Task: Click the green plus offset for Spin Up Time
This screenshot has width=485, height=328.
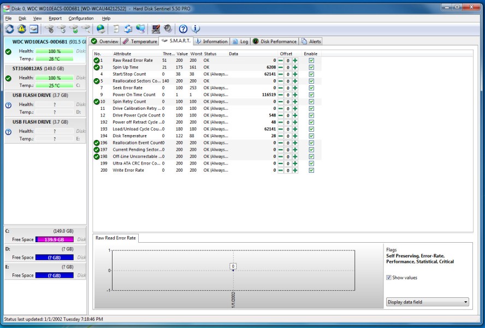Action: pyautogui.click(x=295, y=67)
